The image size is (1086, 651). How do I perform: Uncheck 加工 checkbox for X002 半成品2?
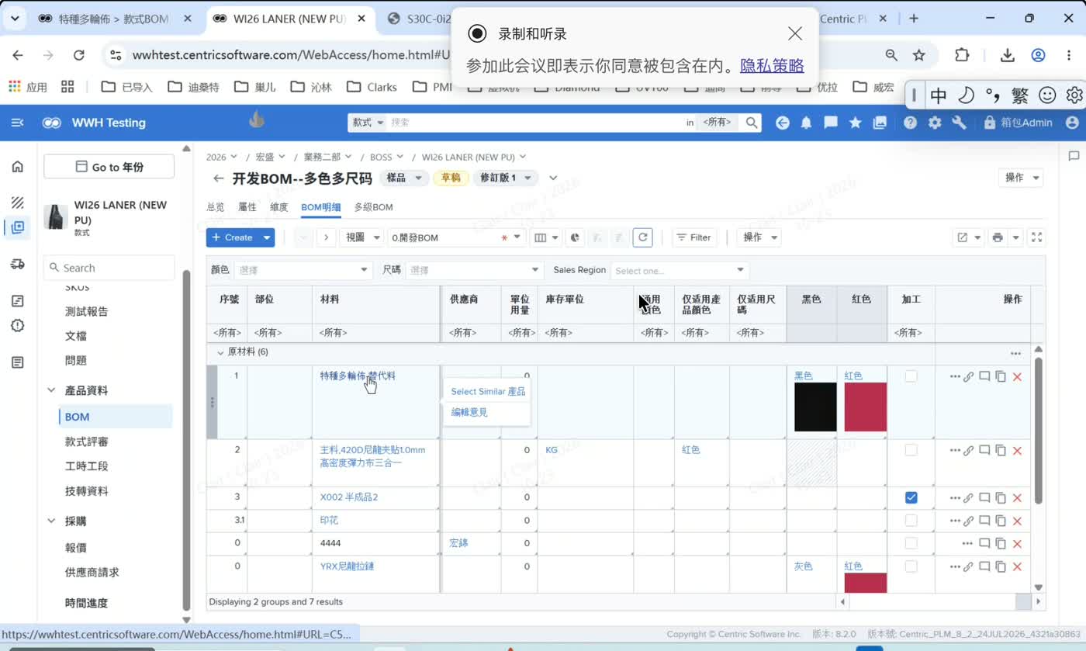pyautogui.click(x=911, y=497)
